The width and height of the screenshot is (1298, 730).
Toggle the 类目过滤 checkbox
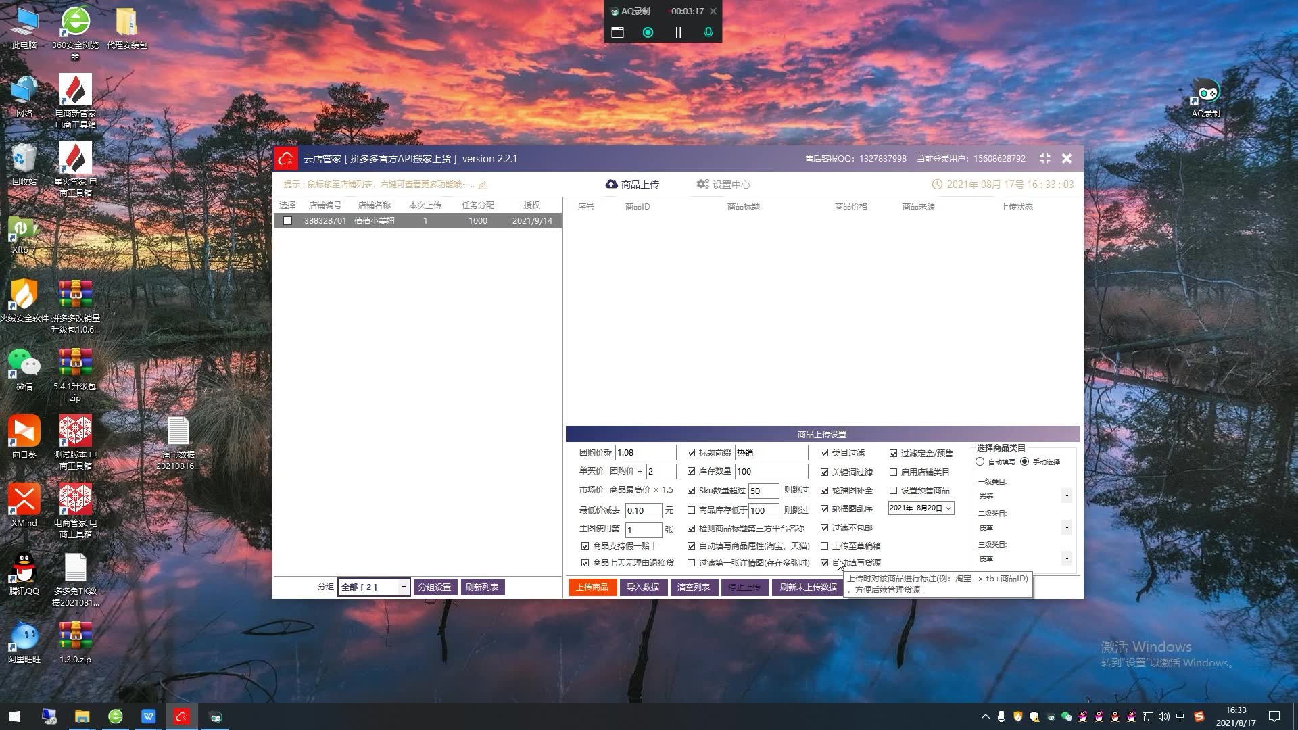click(x=824, y=453)
